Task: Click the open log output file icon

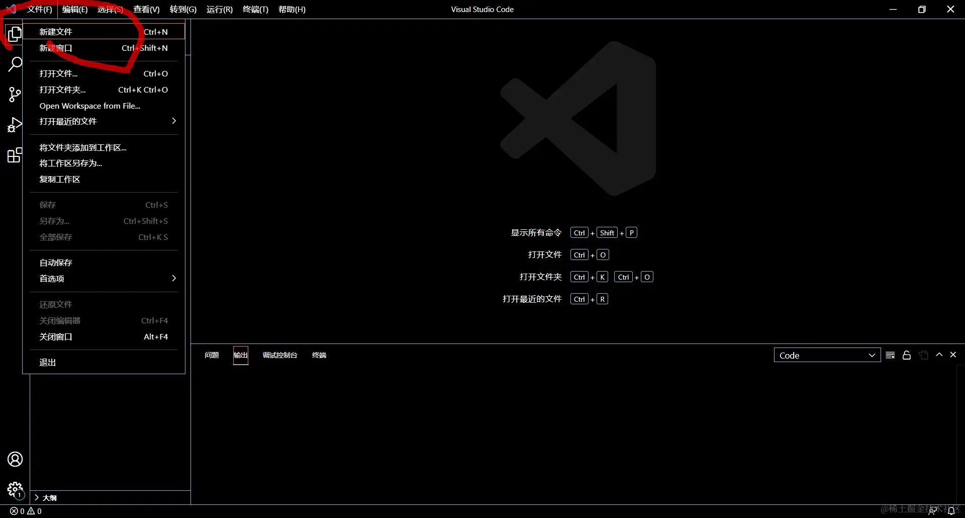Action: (x=923, y=355)
